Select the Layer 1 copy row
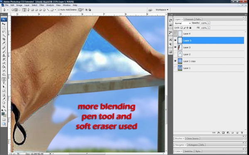This screenshot has width=249, height=155. pyautogui.click(x=209, y=61)
